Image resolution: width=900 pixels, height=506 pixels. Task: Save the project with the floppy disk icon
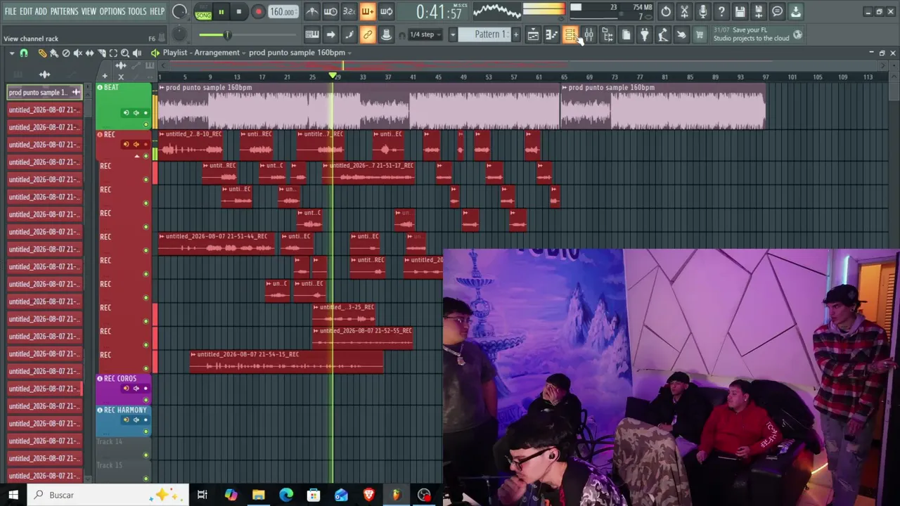coord(740,11)
